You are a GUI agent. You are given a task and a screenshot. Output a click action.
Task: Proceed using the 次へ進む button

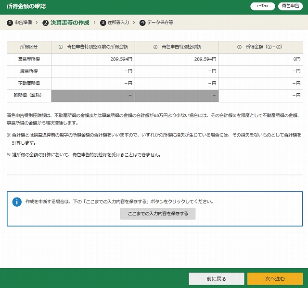(275, 278)
